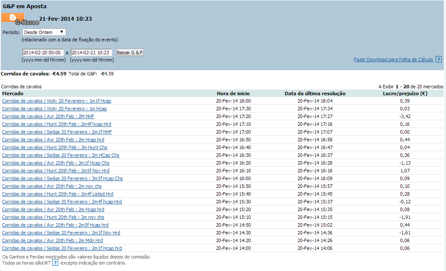
Task: Open the Hunt 20th Feb 2m4f Listed Hrd link
Action: 57,194
